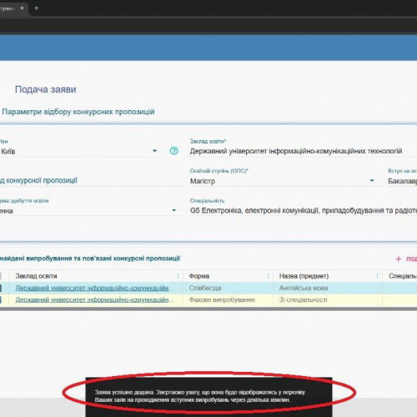Click the Спеціальність G5 Електроніка field

[x=304, y=211]
